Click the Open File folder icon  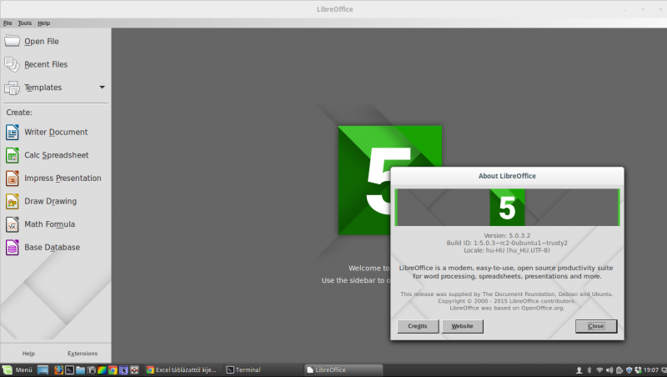[13, 41]
